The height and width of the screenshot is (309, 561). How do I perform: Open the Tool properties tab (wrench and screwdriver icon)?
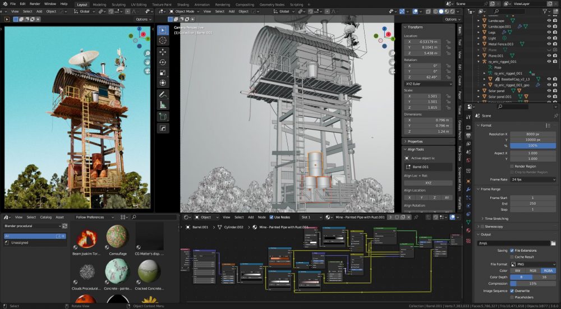[468, 117]
